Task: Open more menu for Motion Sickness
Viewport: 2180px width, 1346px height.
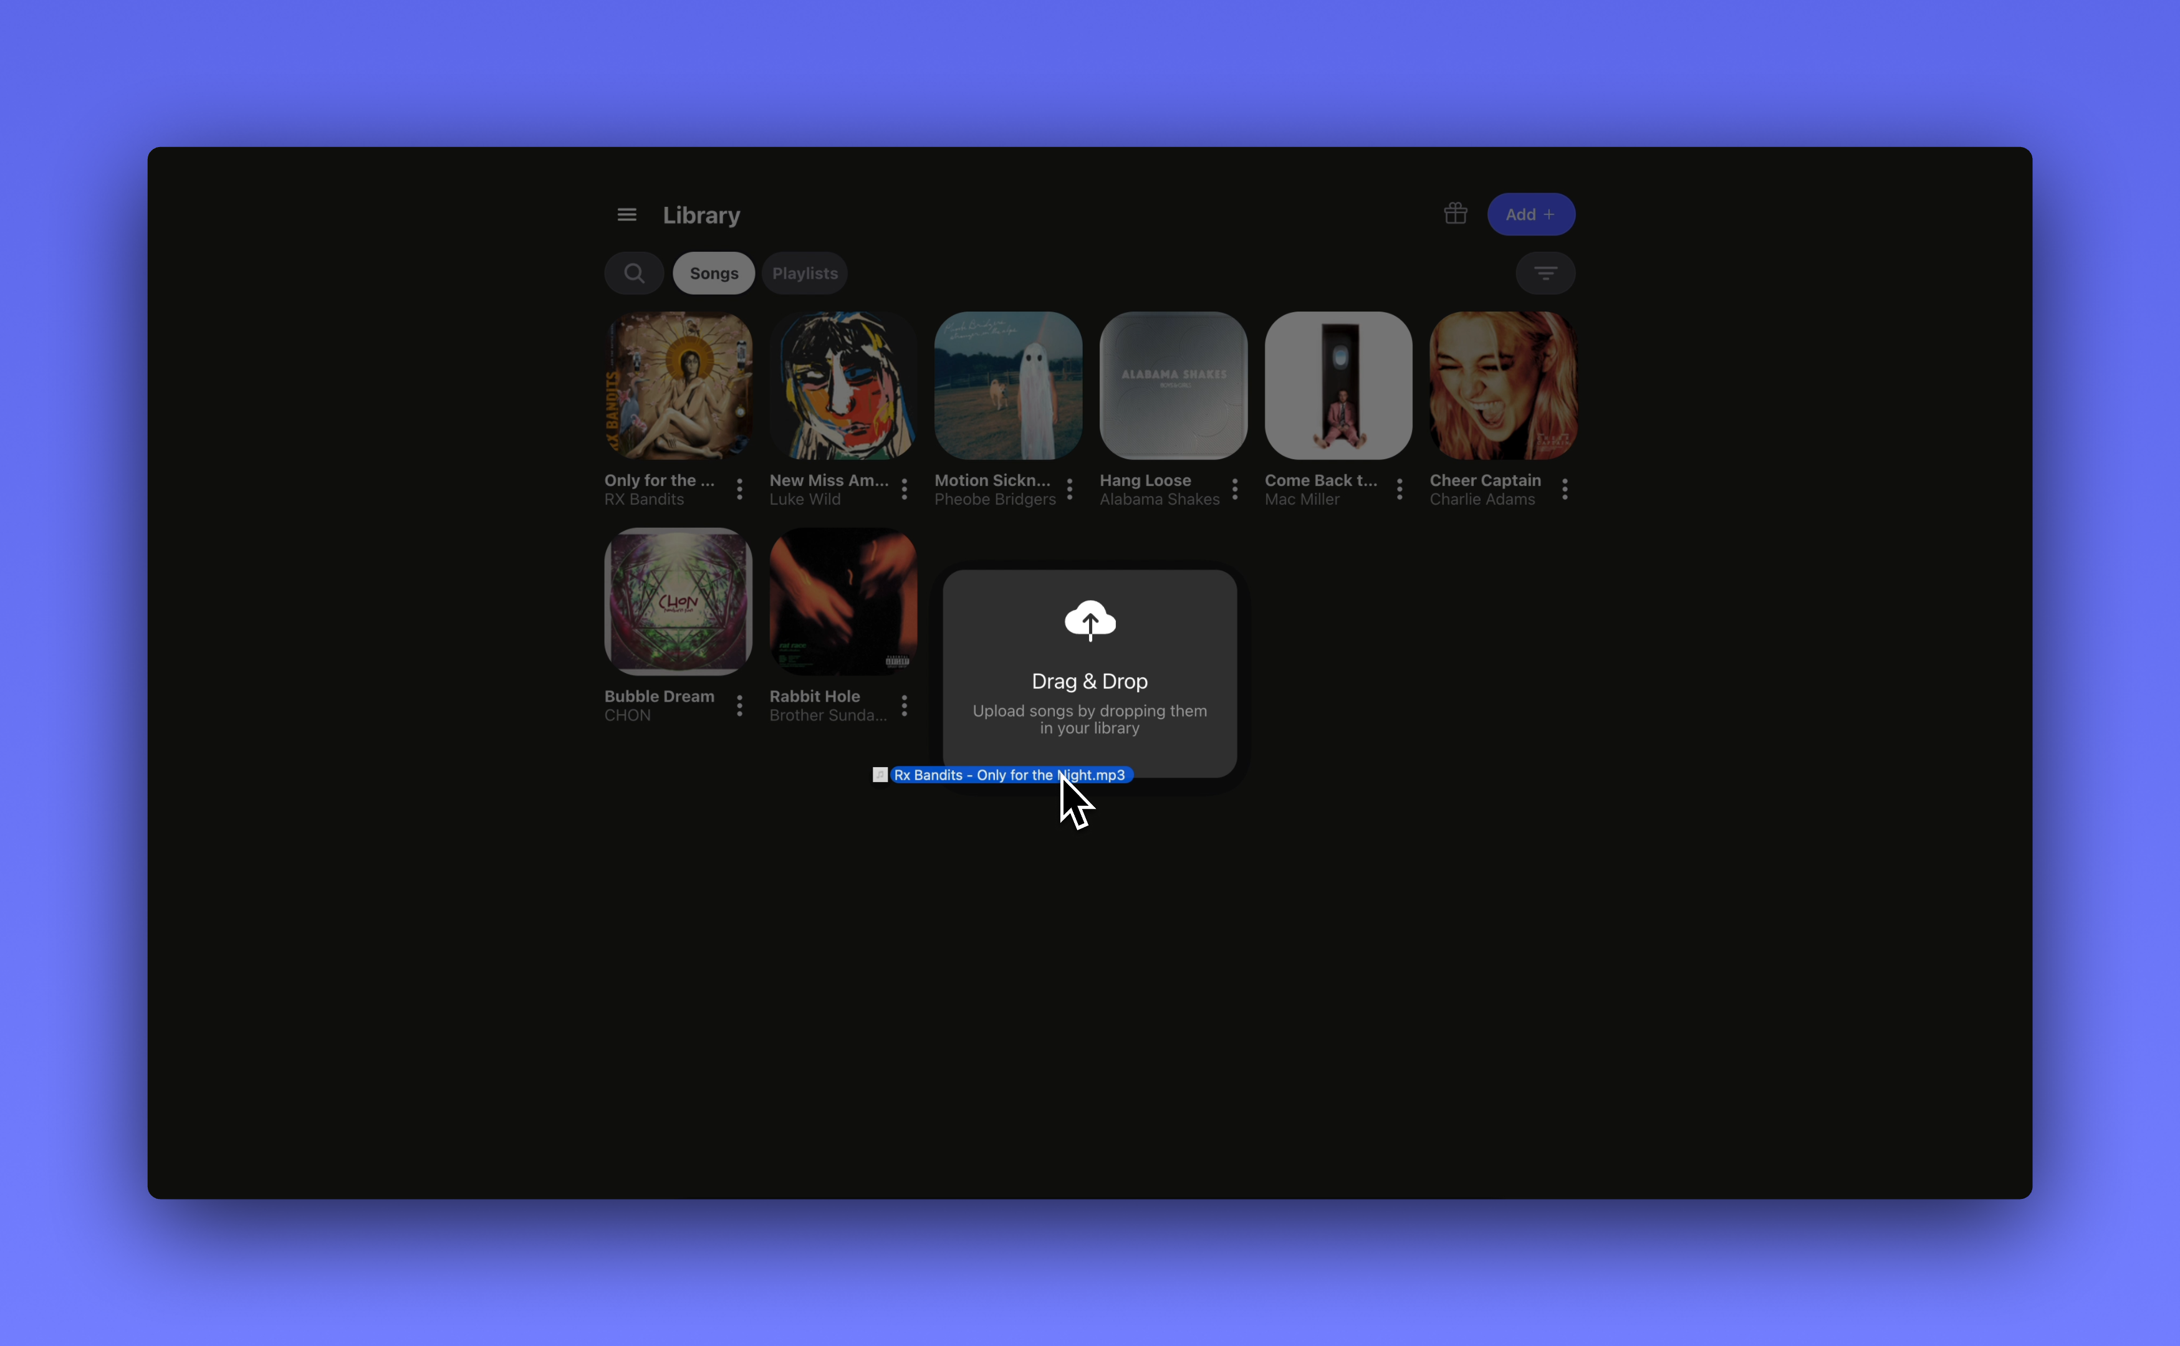Action: pyautogui.click(x=1070, y=489)
